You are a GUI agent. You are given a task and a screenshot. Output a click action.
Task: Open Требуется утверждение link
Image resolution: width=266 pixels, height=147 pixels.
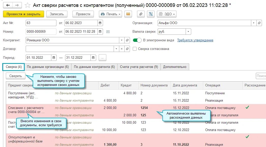[195, 40]
